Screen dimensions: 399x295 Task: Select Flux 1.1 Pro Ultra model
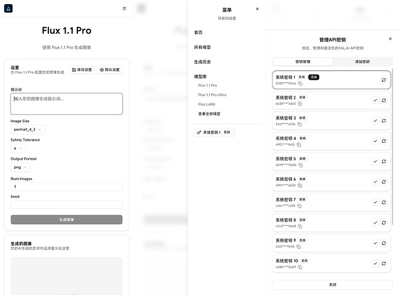(212, 95)
